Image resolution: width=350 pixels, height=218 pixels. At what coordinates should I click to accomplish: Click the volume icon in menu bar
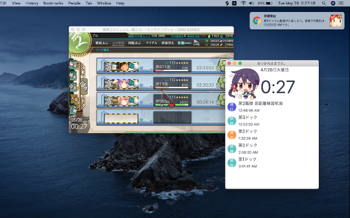(252, 3)
